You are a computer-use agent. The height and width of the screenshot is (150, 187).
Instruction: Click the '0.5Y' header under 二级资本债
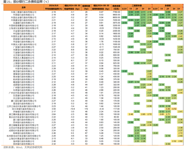[x=124, y=9]
